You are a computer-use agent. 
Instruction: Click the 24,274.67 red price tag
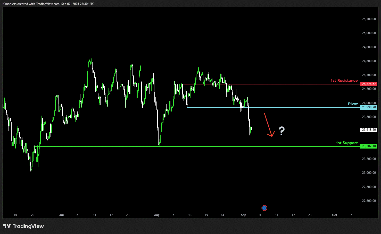pos(369,84)
